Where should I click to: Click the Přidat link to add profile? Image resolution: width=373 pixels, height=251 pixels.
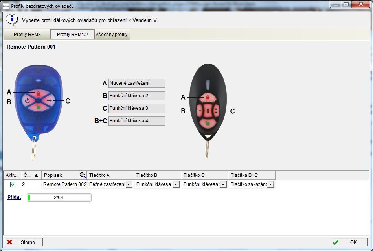pos(14,197)
